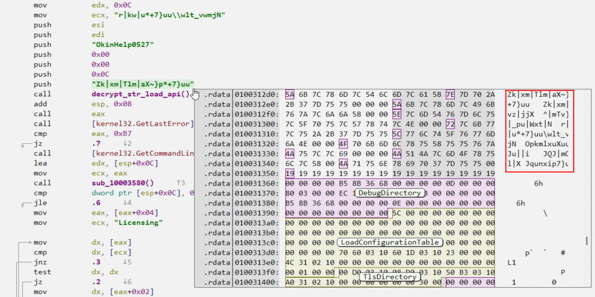Select the LoadConfigurationTable label in hex view
The image size is (595, 297).
point(389,242)
